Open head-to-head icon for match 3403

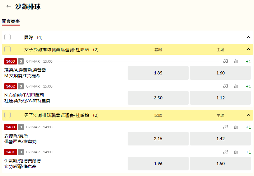(x=226, y=61)
